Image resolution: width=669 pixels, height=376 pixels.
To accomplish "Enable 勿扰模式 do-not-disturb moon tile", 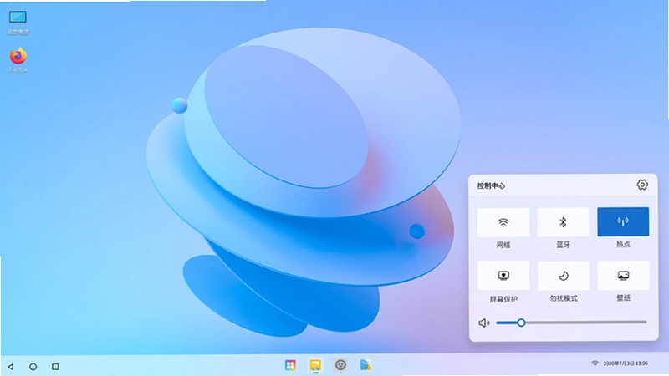I will coord(564,276).
